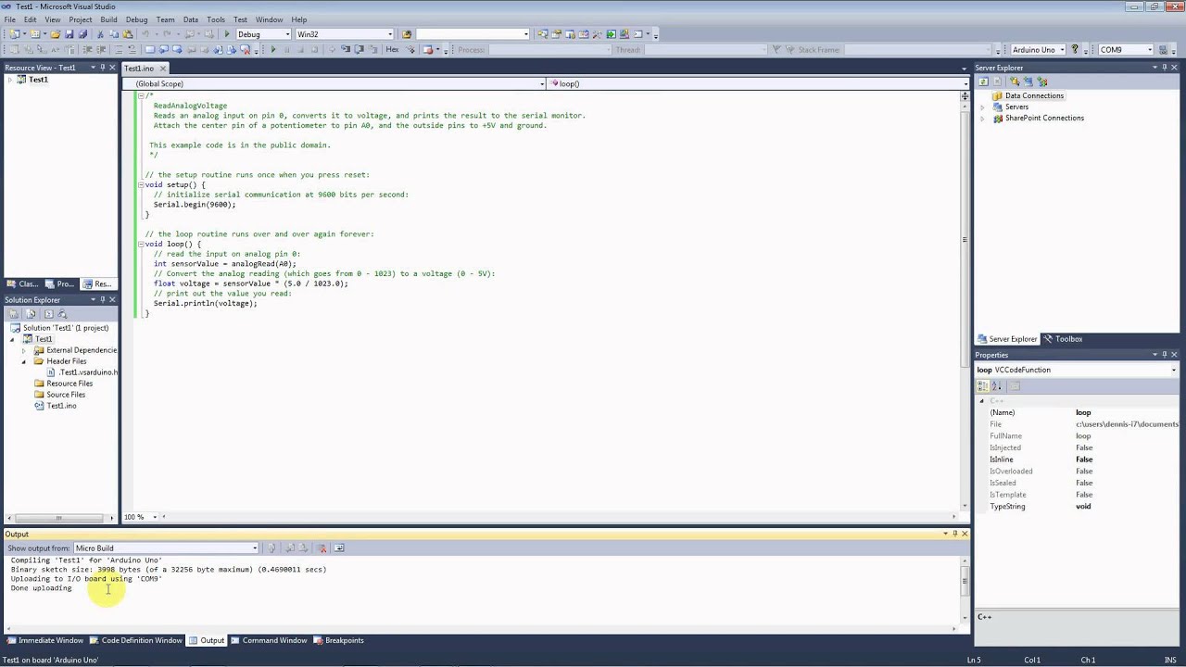Image resolution: width=1186 pixels, height=667 pixels.
Task: Open the Arduino help question mark icon
Action: tap(1075, 49)
